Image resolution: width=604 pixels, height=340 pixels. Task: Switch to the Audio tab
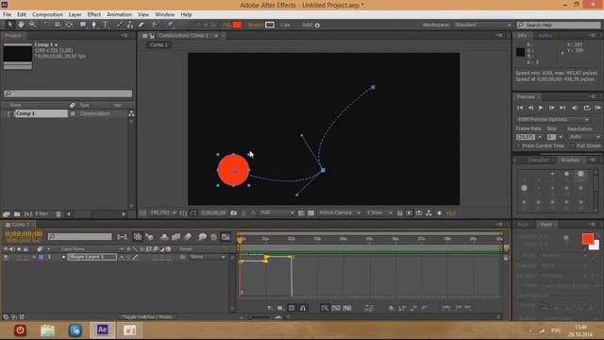click(x=545, y=36)
